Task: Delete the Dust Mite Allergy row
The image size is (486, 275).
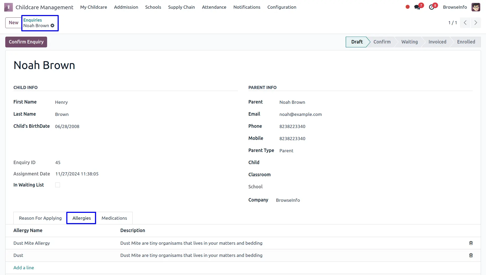Action: tap(471, 243)
